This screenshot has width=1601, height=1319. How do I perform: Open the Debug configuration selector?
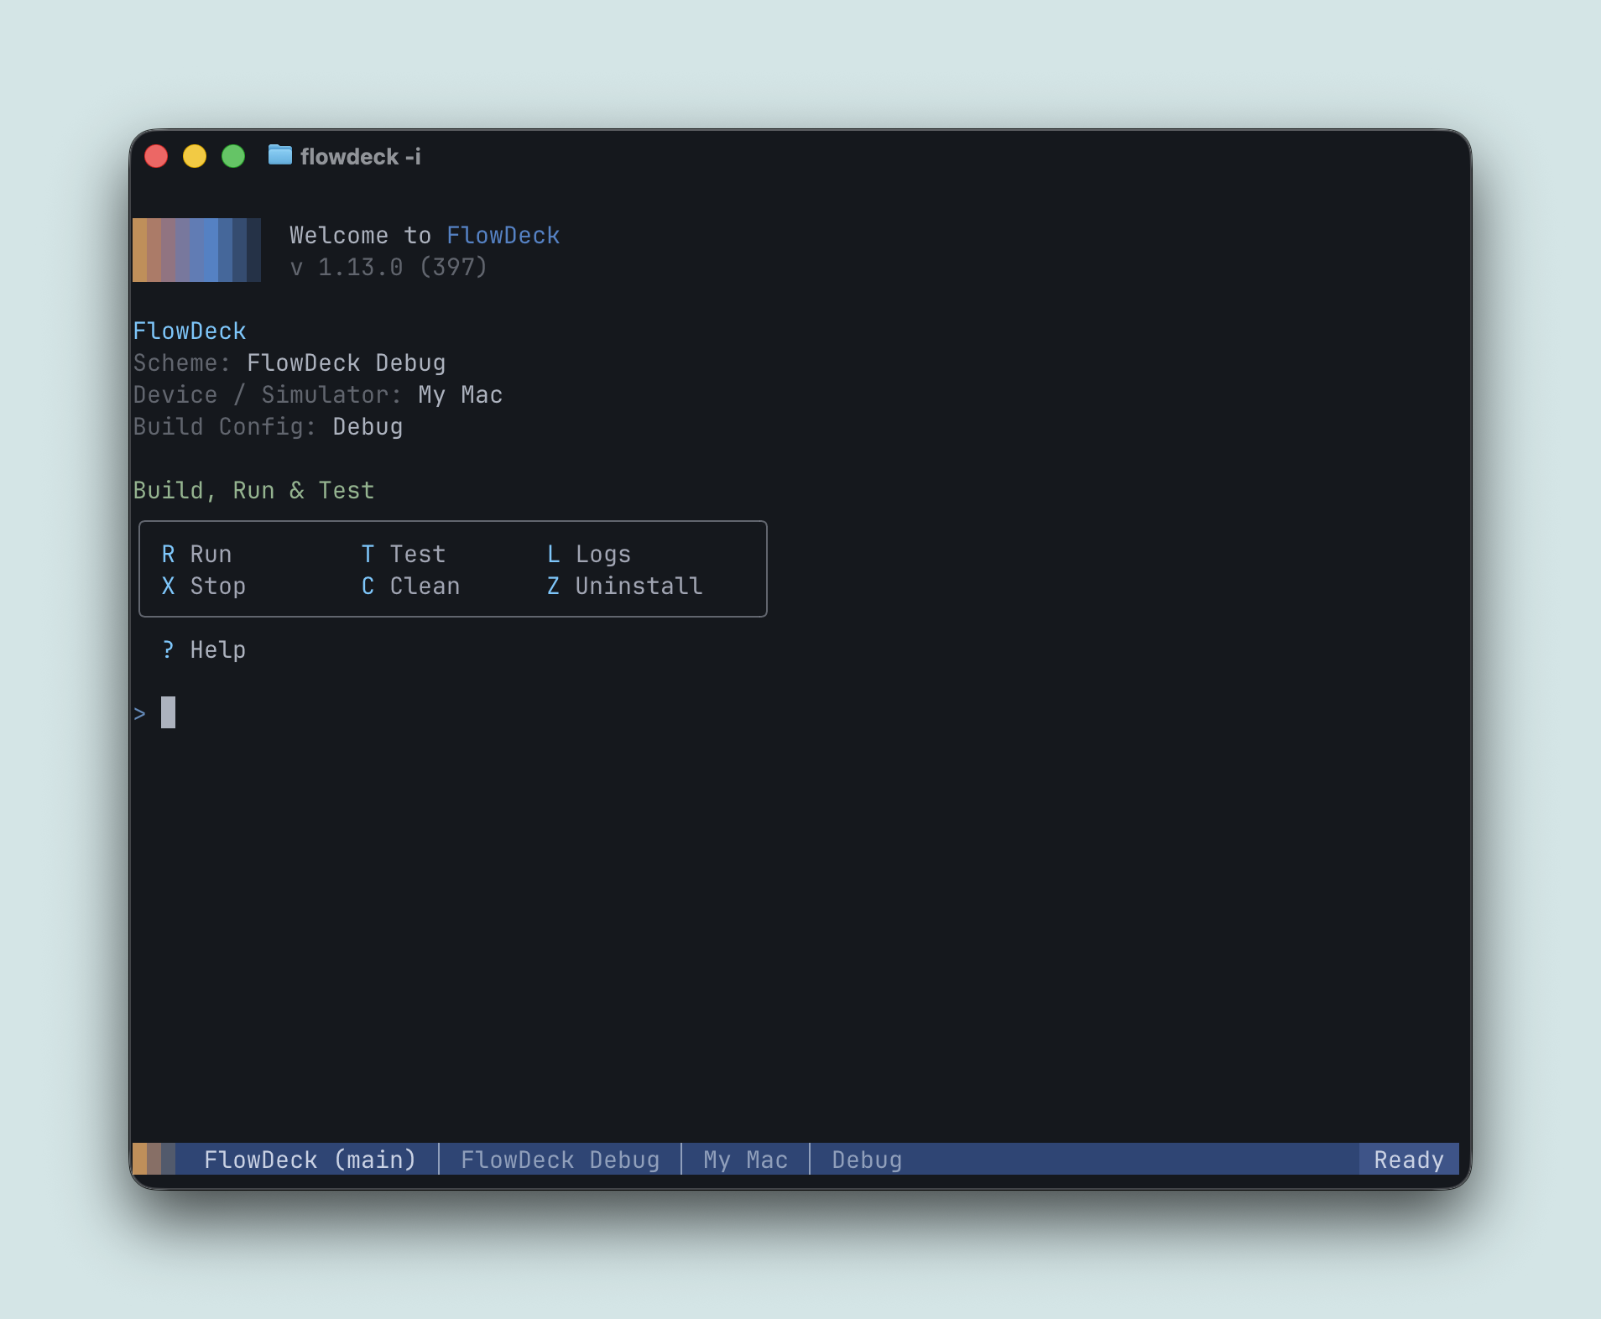tap(865, 1159)
